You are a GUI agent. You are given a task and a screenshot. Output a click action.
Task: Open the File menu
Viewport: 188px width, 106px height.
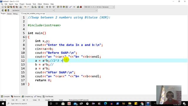point(2,4)
